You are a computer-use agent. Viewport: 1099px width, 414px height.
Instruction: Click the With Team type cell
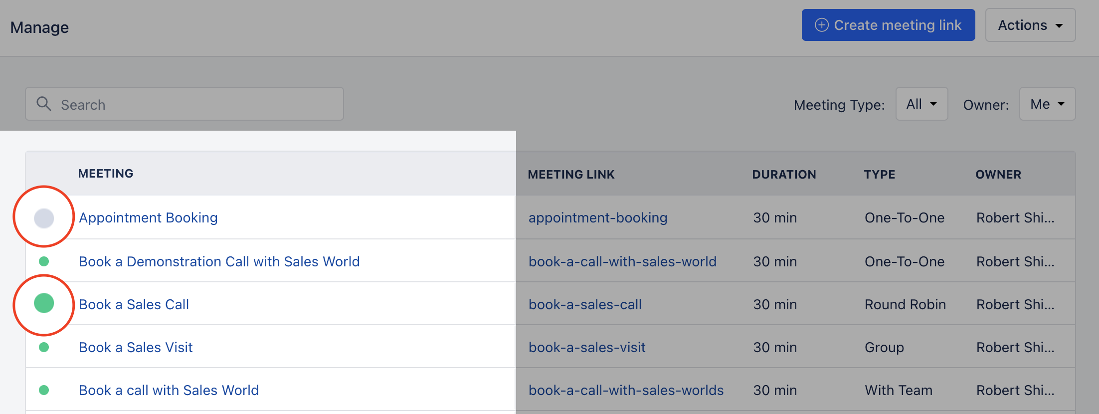[899, 390]
